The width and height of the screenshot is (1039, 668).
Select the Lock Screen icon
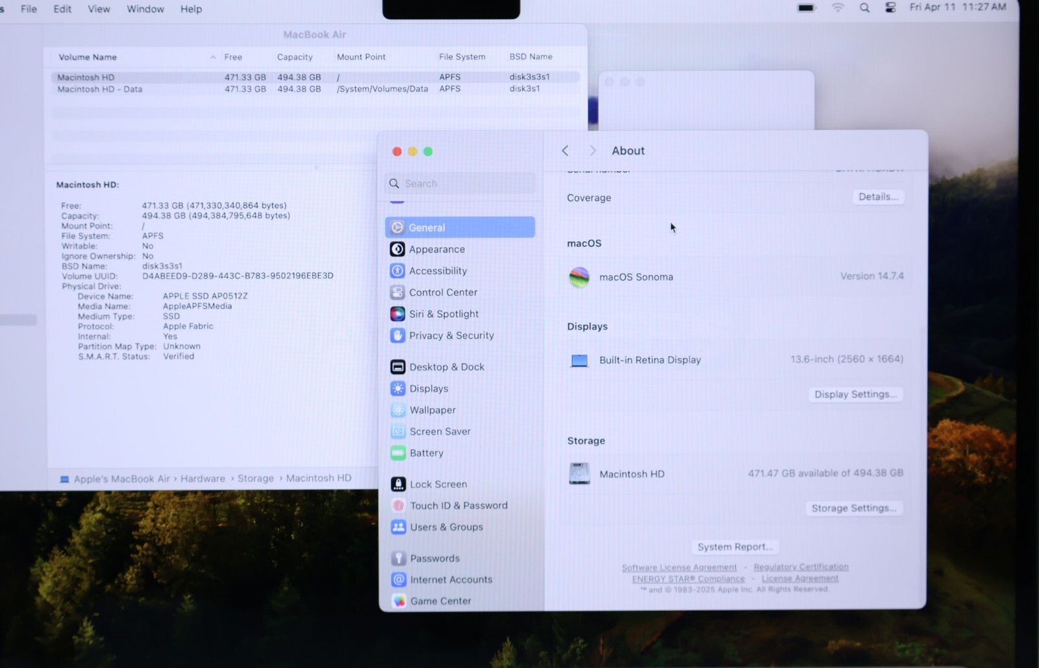tap(399, 484)
